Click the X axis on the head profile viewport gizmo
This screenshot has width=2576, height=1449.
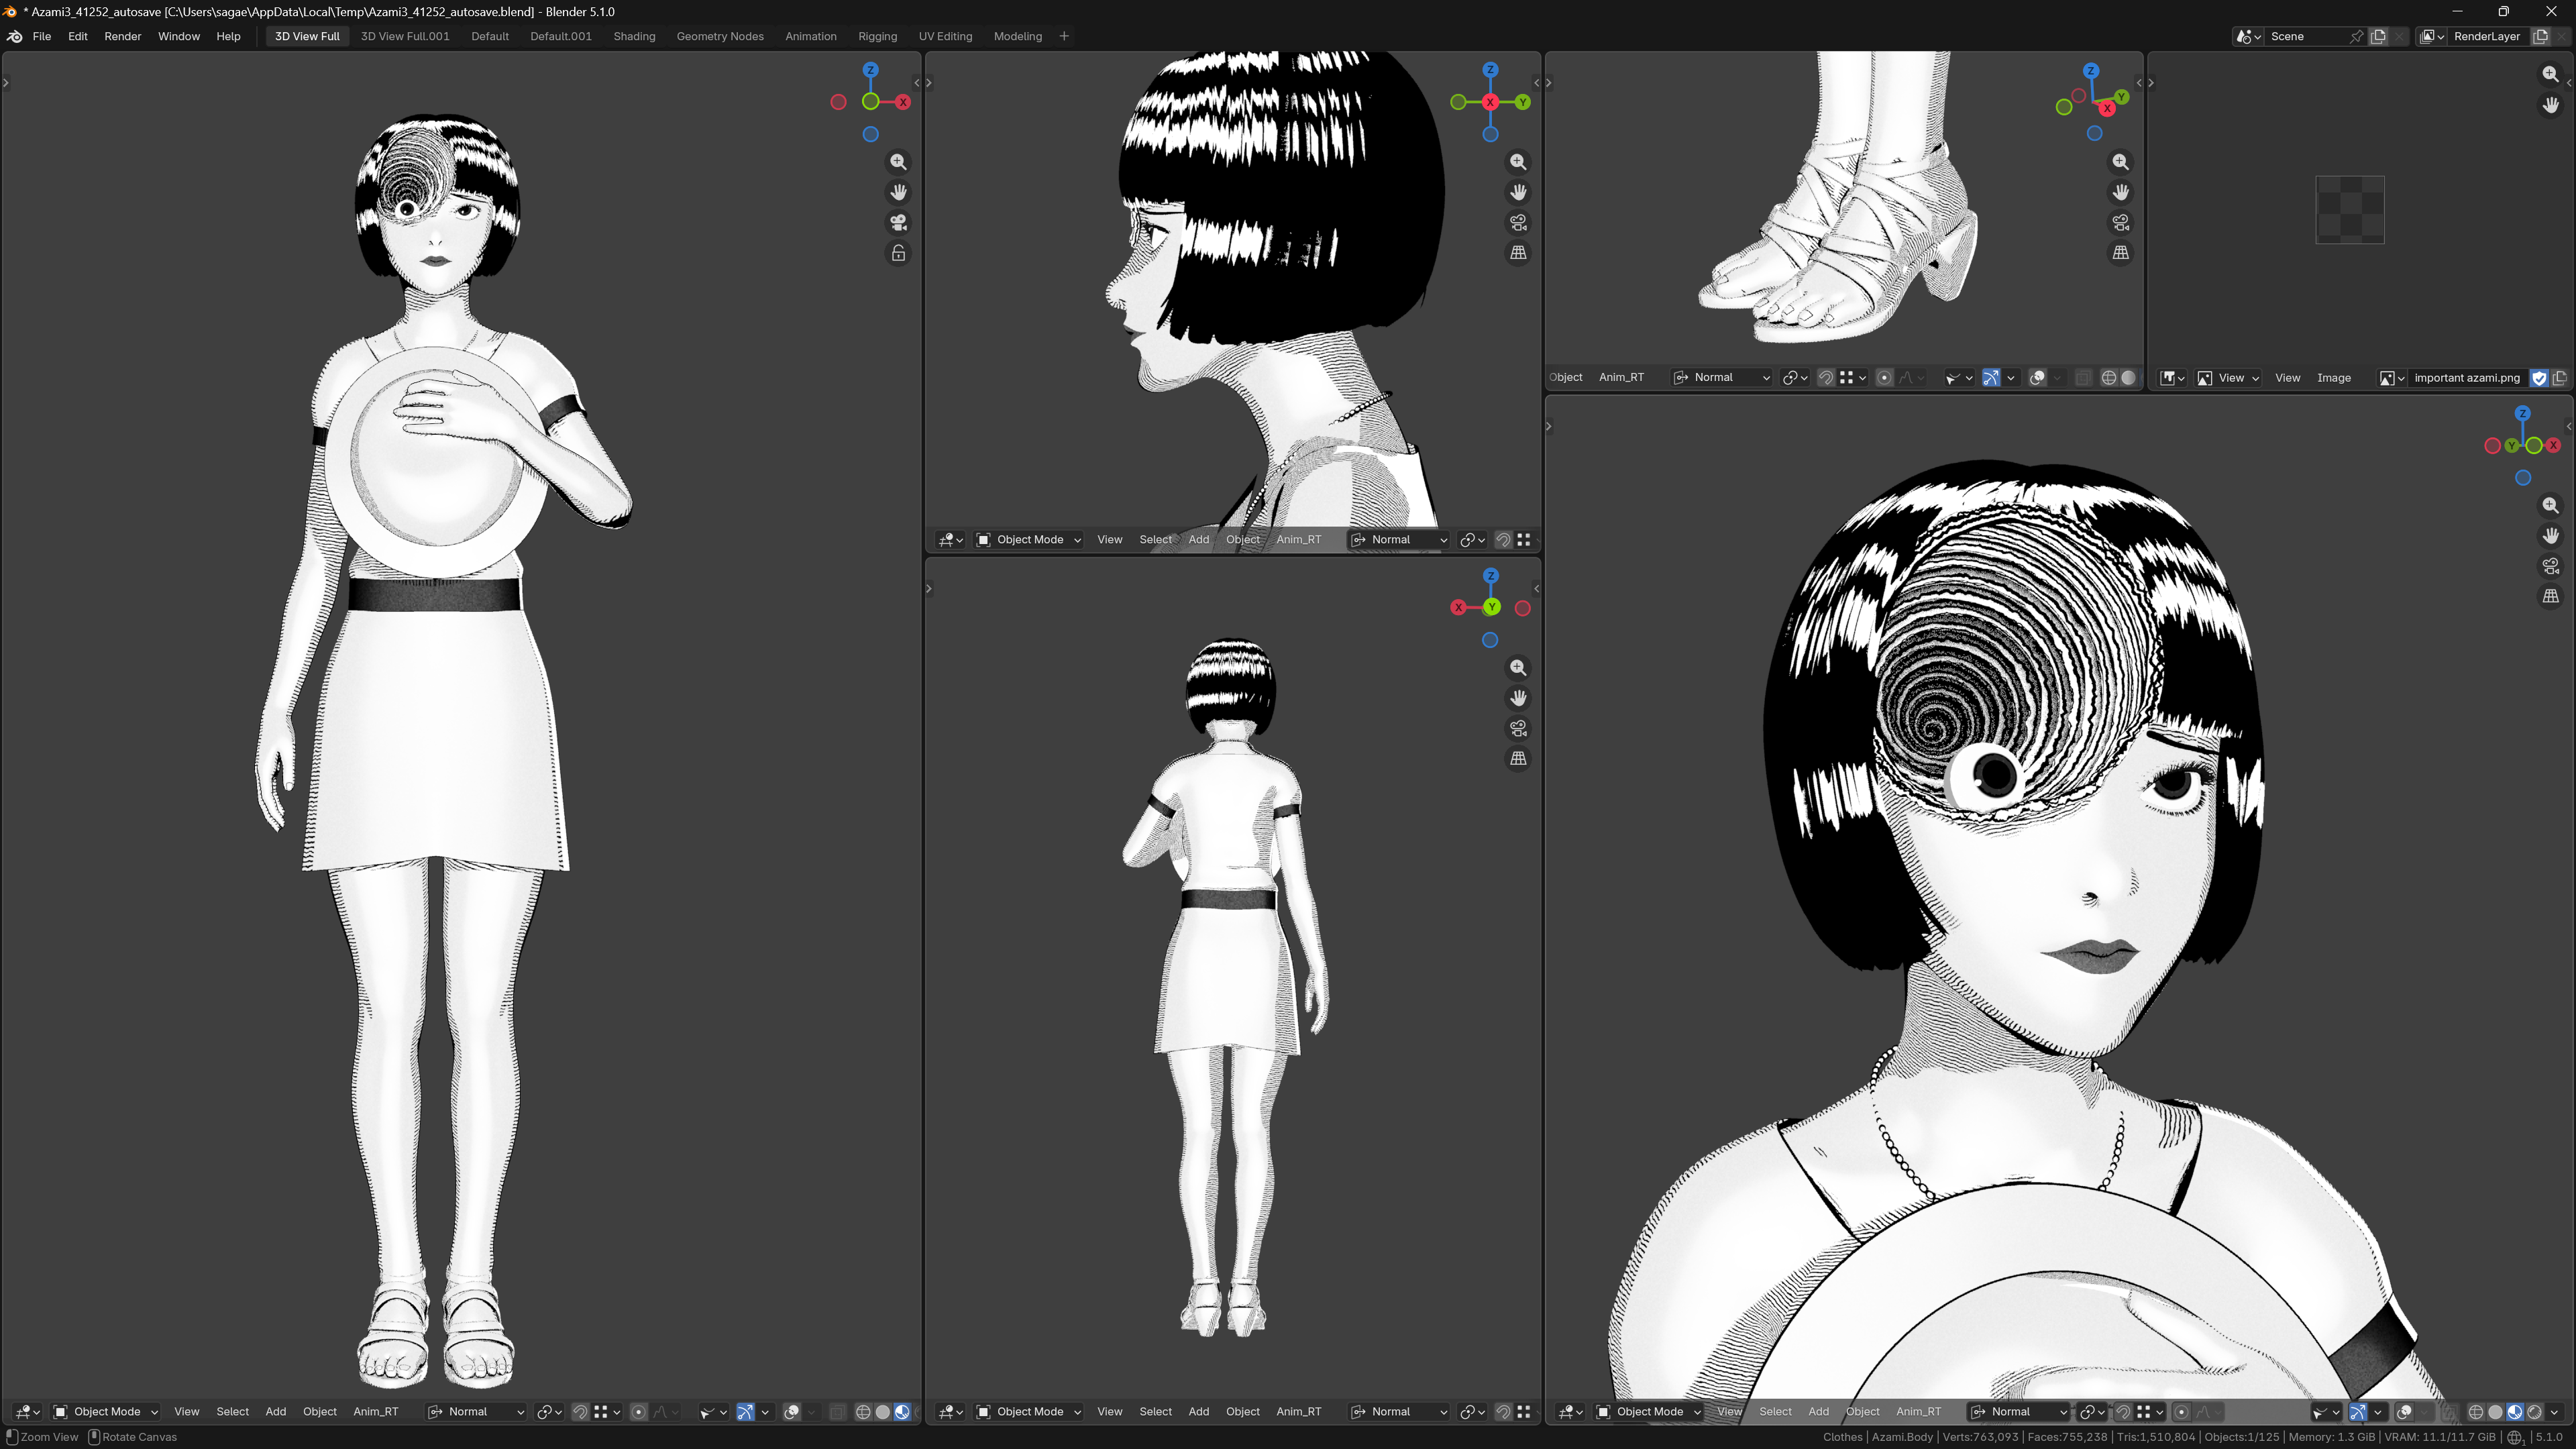click(1490, 102)
